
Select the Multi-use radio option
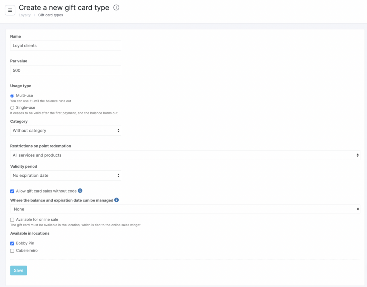[x=12, y=96]
